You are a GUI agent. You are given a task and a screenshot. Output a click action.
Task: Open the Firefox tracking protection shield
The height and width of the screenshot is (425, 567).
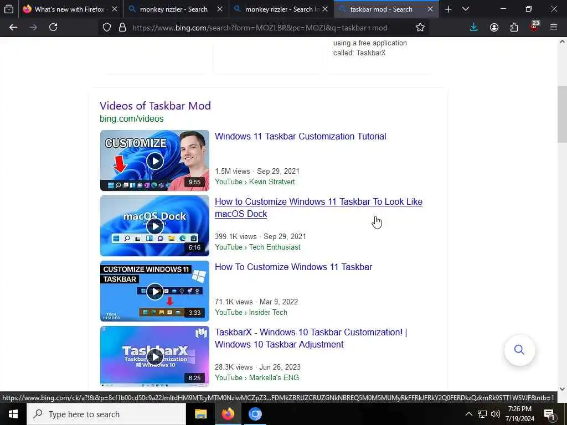click(107, 28)
